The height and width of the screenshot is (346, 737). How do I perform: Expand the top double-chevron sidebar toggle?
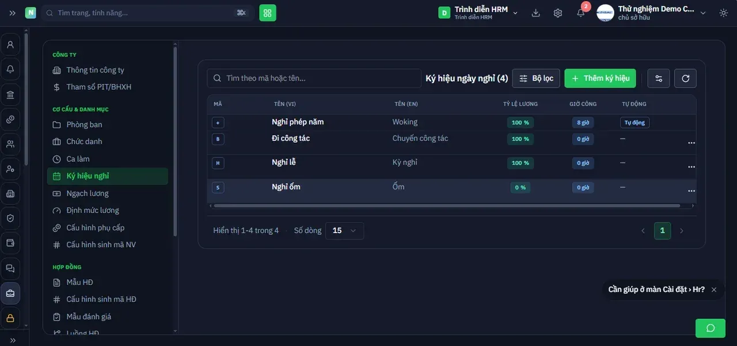tap(13, 13)
